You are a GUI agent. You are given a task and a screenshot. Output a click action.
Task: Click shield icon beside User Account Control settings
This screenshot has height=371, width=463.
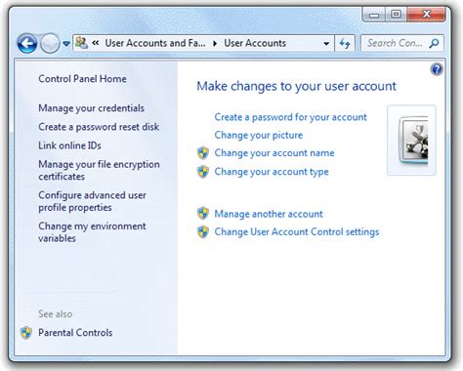click(x=203, y=232)
